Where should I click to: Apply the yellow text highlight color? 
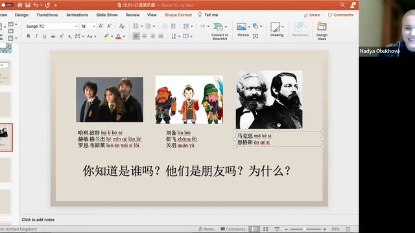click(106, 36)
